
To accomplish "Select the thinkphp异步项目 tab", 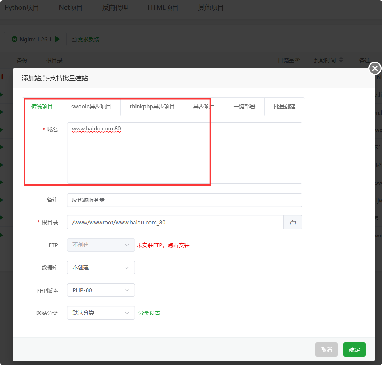I will tap(152, 107).
